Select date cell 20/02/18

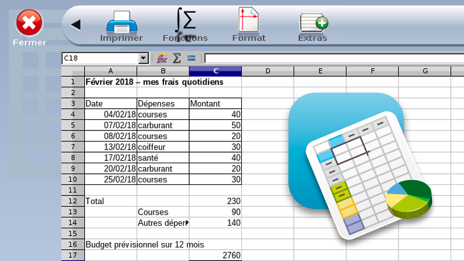pyautogui.click(x=111, y=169)
